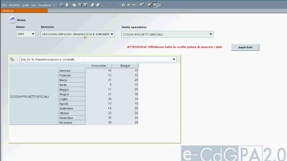Click the open folder toolbar icon
The image size is (287, 161).
pos(74,5)
